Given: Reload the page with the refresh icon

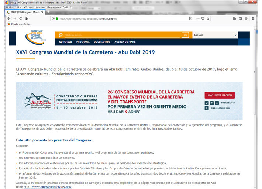Looking at the screenshot, I should [21, 18].
